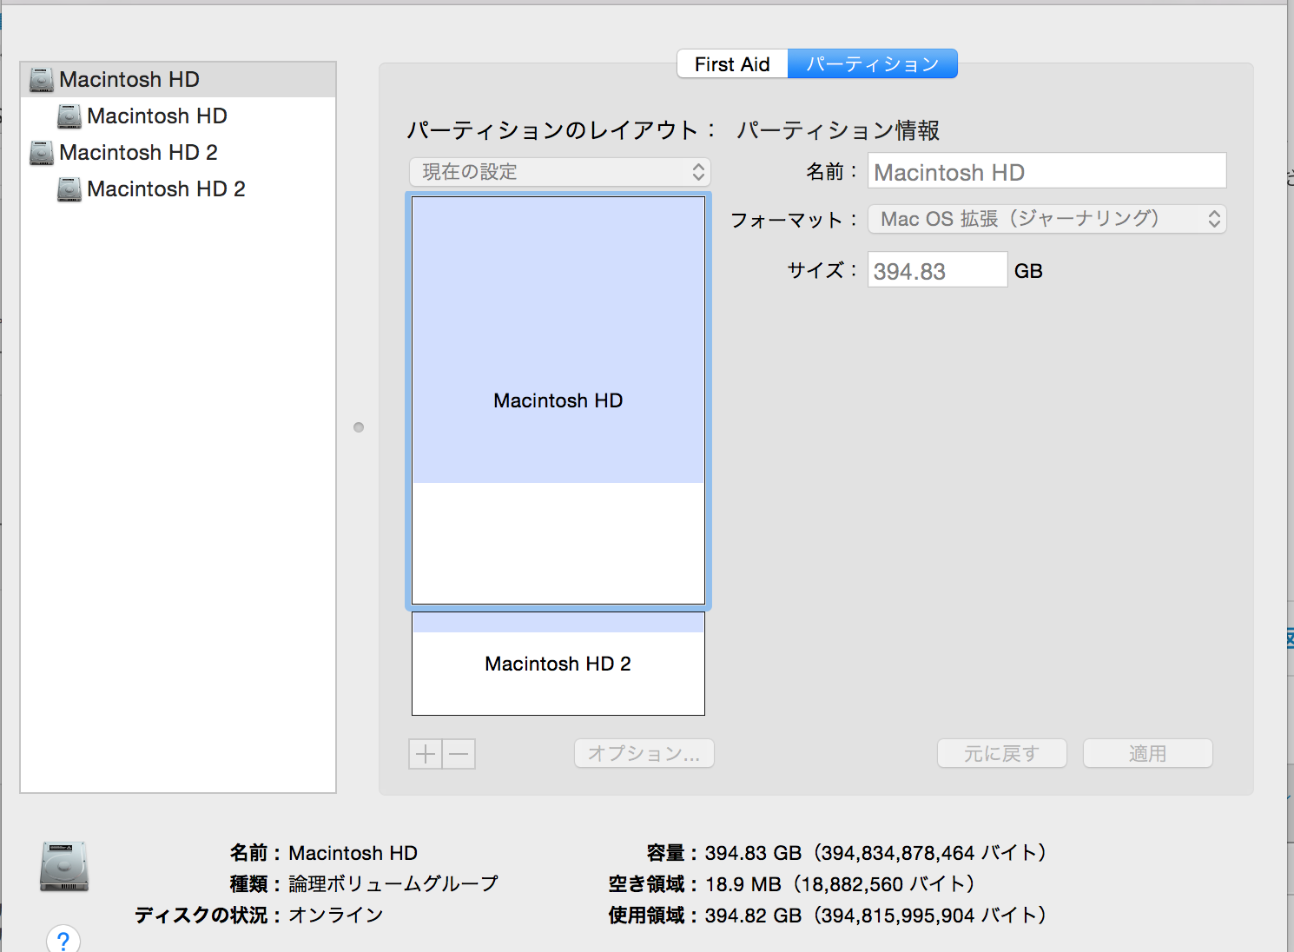The width and height of the screenshot is (1294, 952).
Task: Click the plus icon to add partition
Action: 426,754
